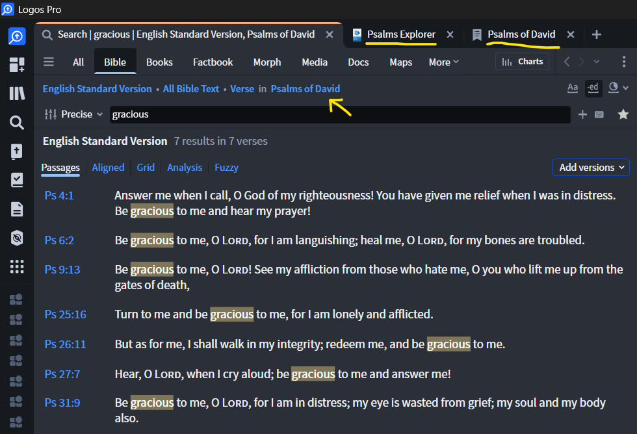Close the Psalms of David tab
Image resolution: width=637 pixels, height=434 pixels.
(571, 34)
